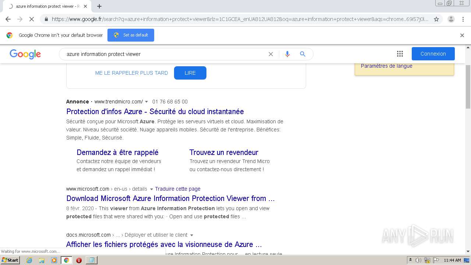Switch to the Chrome taskbar button
Image resolution: width=471 pixels, height=265 pixels.
pos(66,260)
